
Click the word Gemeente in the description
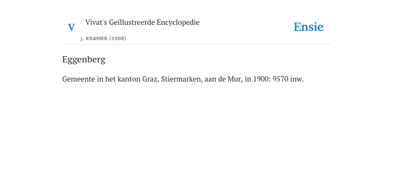(x=79, y=79)
